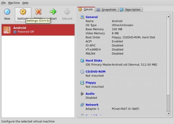The height and width of the screenshot is (124, 174).
Task: Click the '200 MB' base memory value
Action: 117,29
